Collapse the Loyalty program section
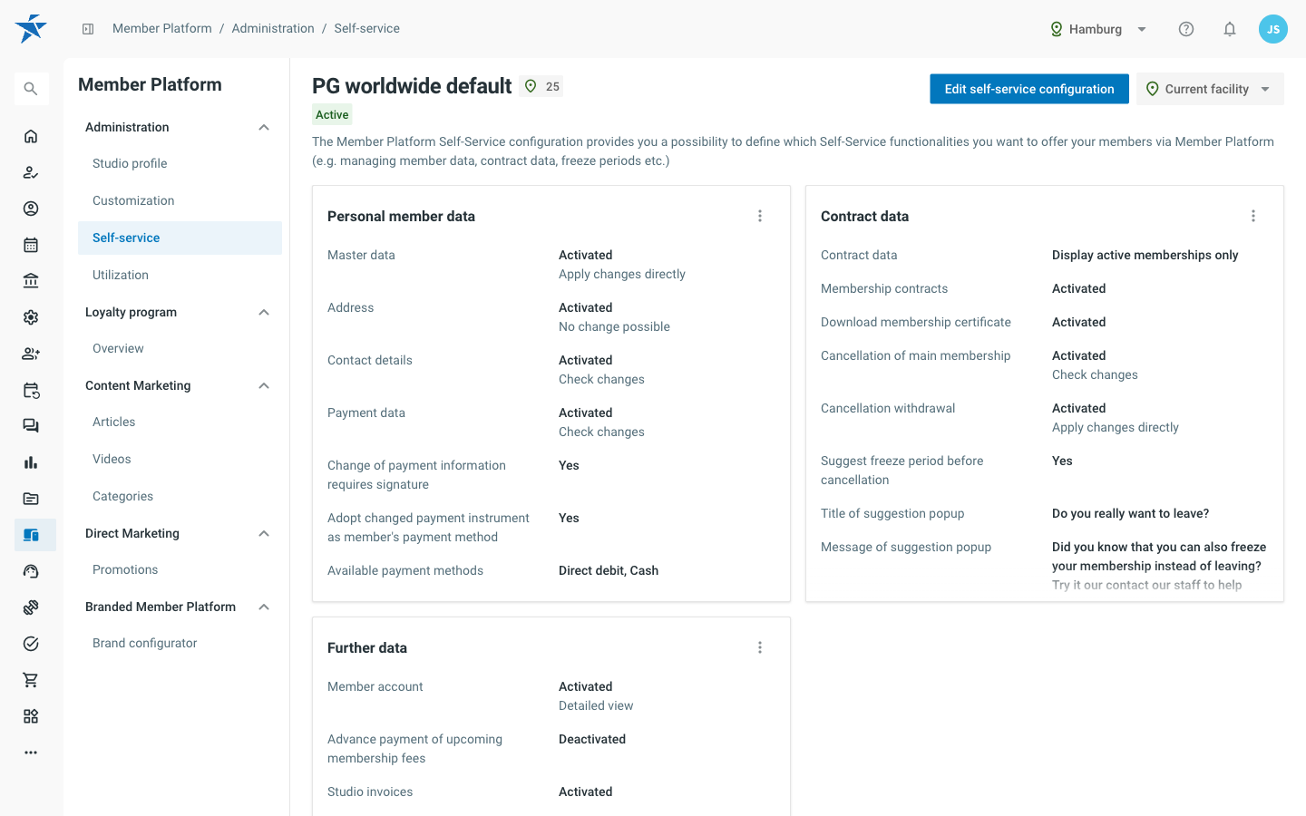Screen dimensions: 1306x816 pyautogui.click(x=264, y=312)
